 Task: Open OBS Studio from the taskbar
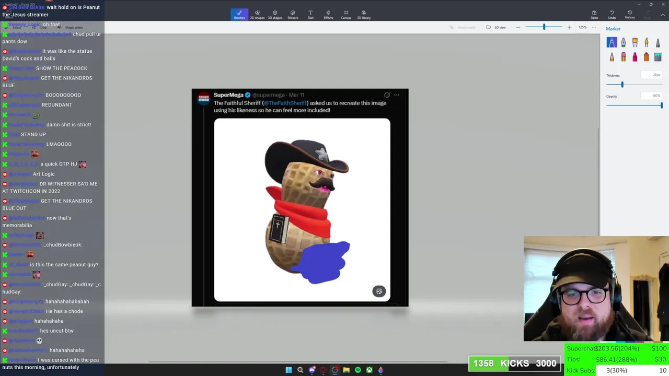pyautogui.click(x=335, y=370)
